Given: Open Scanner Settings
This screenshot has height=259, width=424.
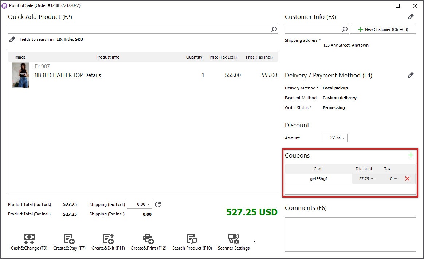Looking at the screenshot, I should 233,239.
